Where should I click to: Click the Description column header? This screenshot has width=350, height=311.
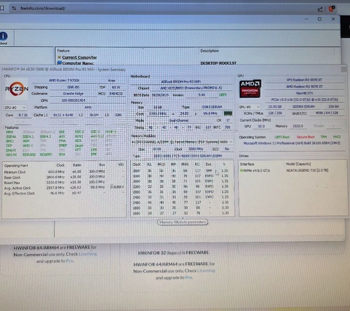tap(209, 51)
